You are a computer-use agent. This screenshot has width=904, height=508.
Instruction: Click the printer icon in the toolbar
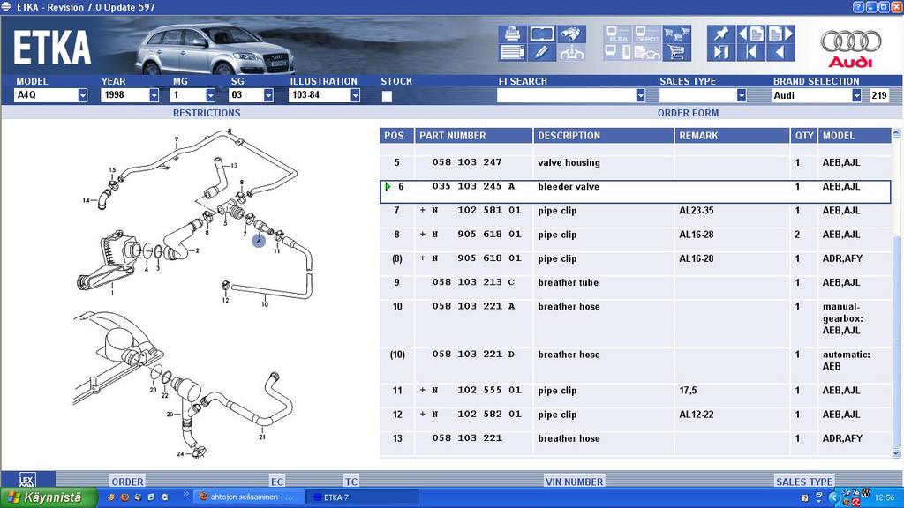click(x=512, y=34)
